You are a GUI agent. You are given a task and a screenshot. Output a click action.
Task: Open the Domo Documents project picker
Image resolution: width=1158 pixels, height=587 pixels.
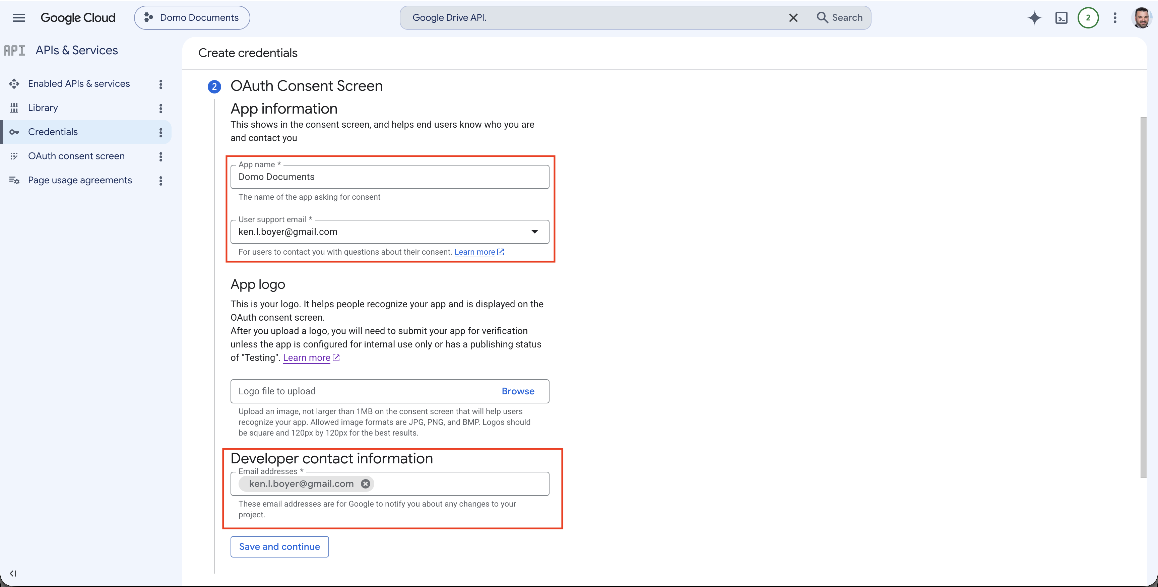tap(192, 17)
